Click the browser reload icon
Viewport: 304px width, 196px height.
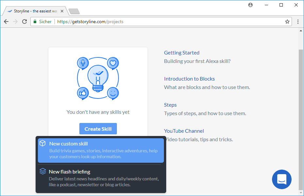click(x=24, y=22)
